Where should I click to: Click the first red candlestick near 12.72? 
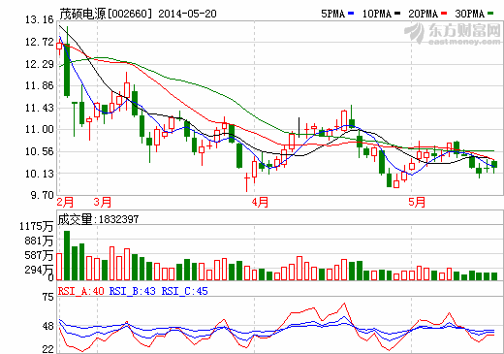click(x=59, y=46)
